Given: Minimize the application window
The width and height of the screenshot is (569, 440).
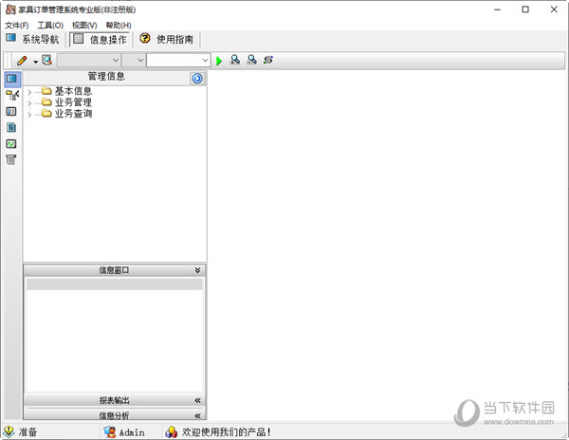Looking at the screenshot, I should coord(498,9).
